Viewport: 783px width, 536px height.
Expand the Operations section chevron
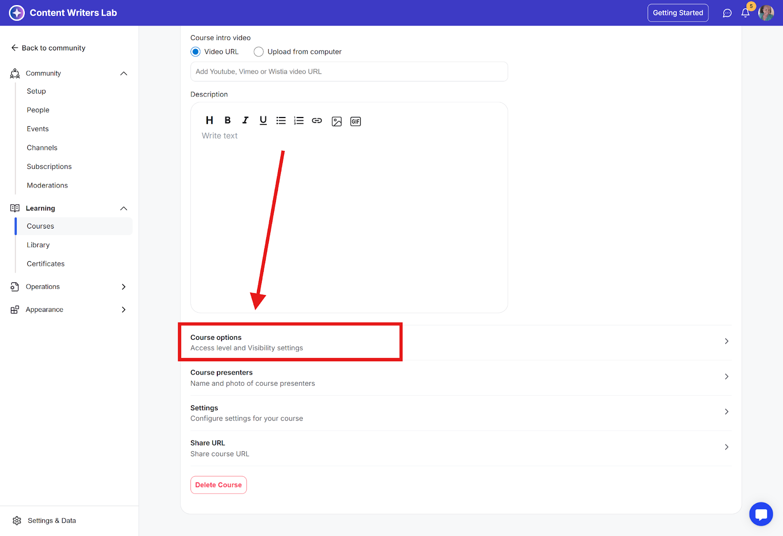tap(124, 287)
